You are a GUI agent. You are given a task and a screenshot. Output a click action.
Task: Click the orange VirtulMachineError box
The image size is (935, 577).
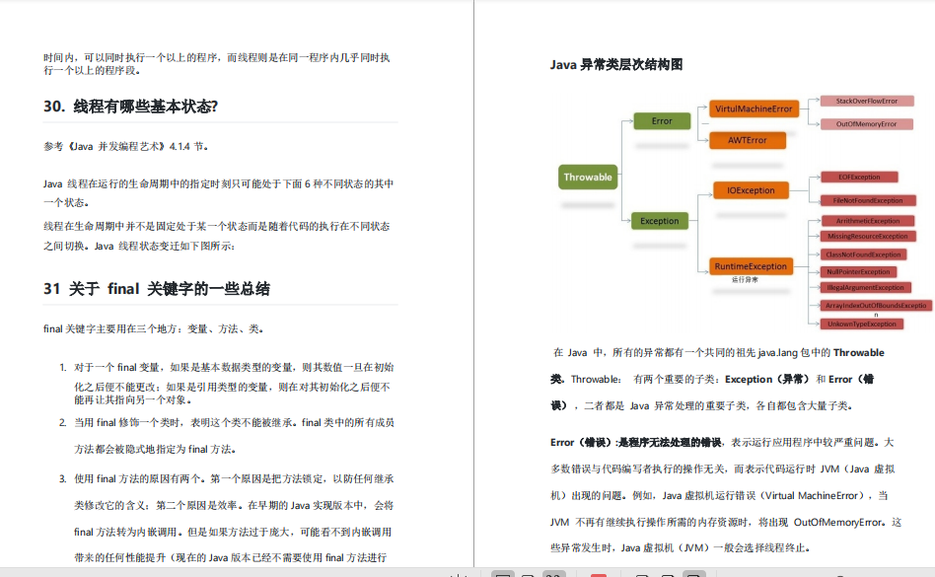754,108
